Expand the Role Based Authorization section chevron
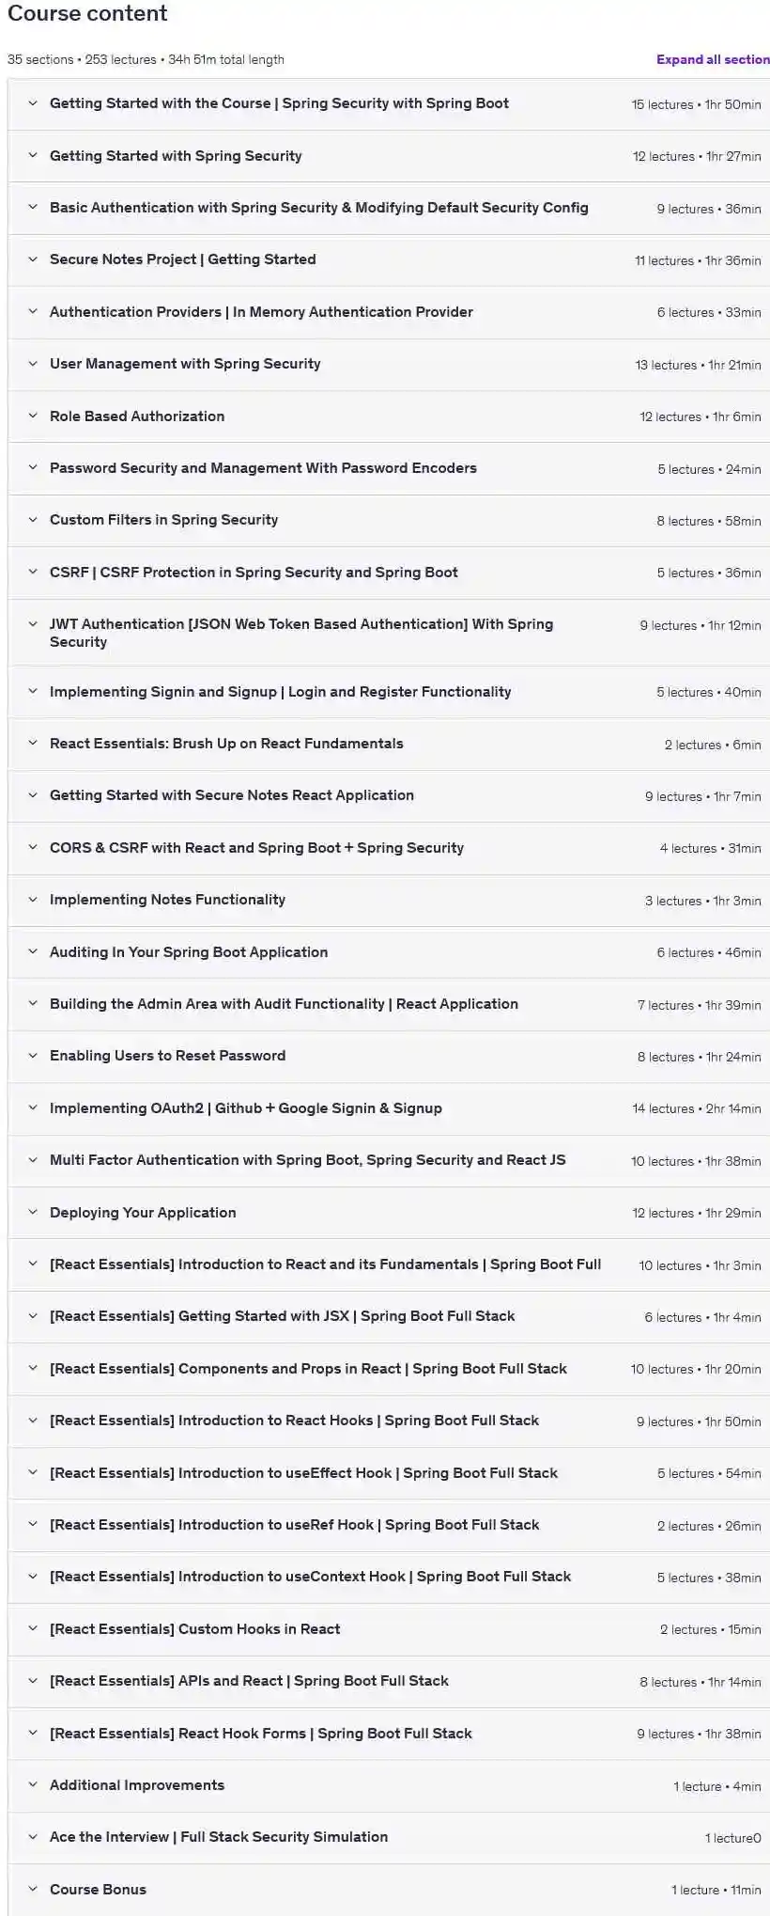770x1916 pixels. pyautogui.click(x=33, y=416)
